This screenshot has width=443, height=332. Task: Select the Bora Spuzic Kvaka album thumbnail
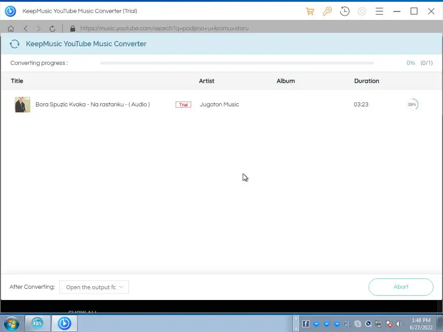[x=22, y=105]
